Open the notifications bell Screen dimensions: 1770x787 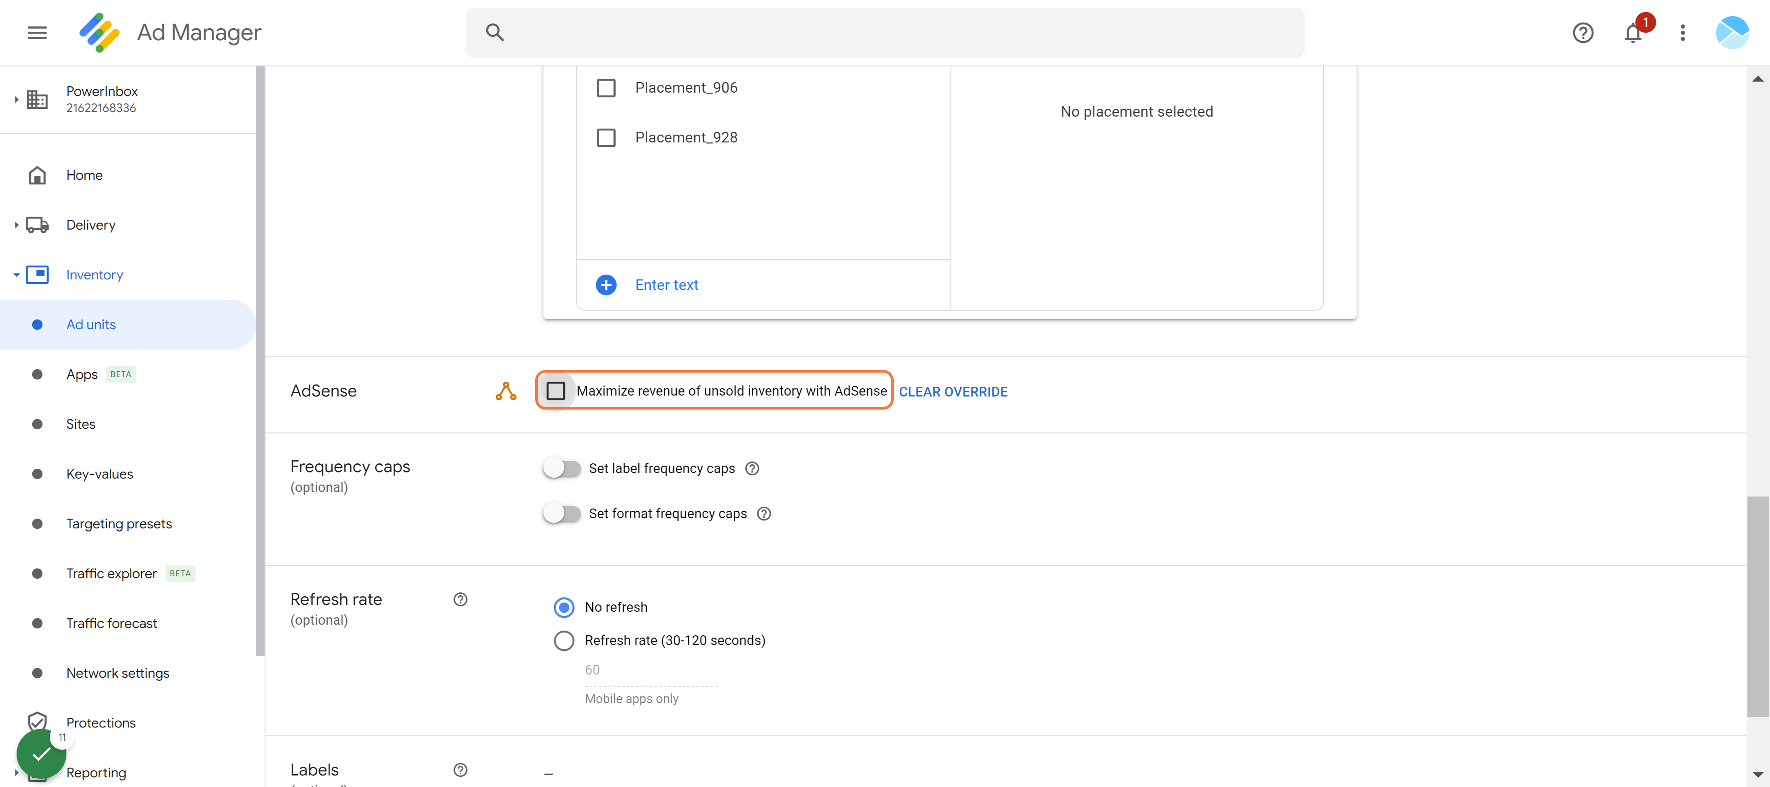pyautogui.click(x=1633, y=32)
